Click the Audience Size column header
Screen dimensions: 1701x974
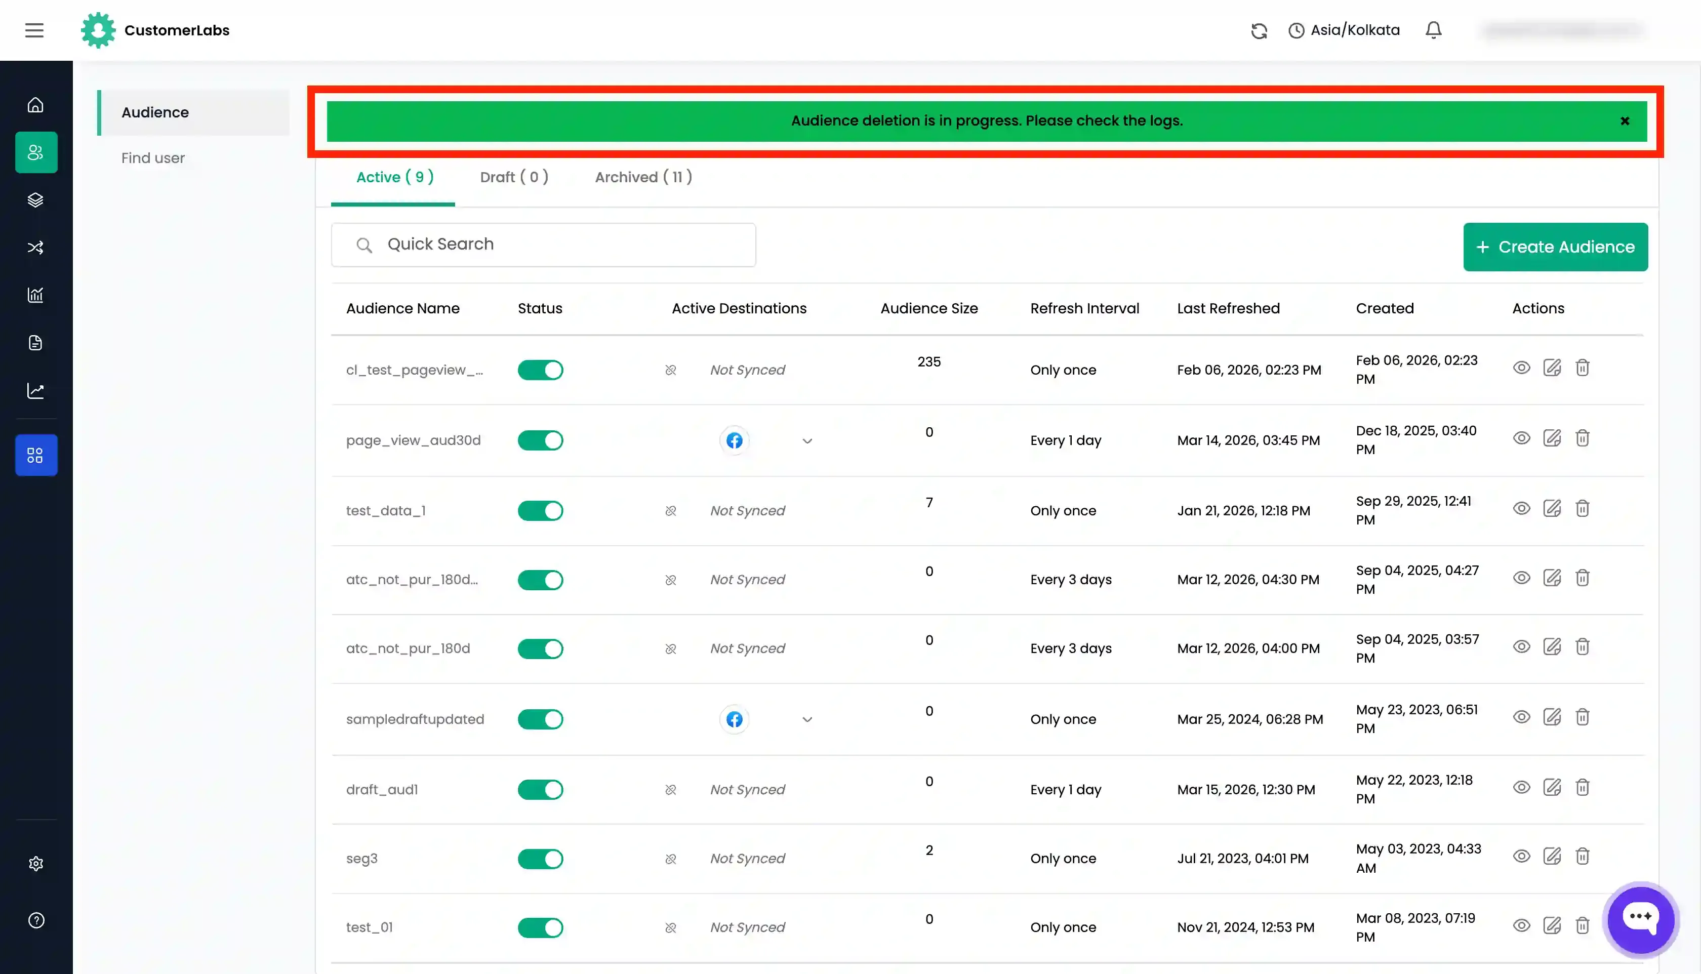[x=929, y=308]
